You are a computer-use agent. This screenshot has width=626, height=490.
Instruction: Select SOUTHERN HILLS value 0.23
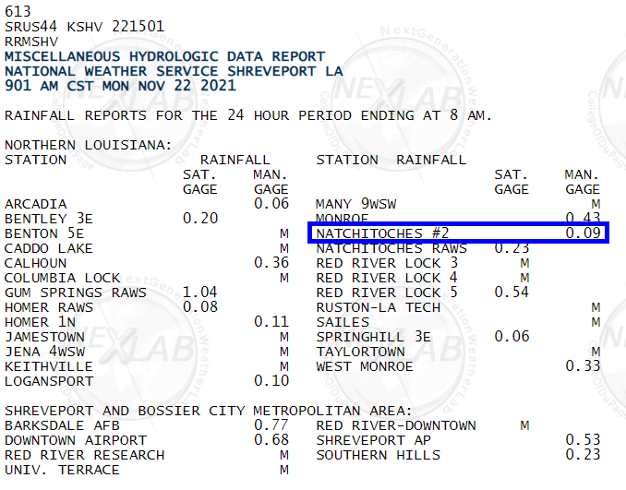[583, 455]
